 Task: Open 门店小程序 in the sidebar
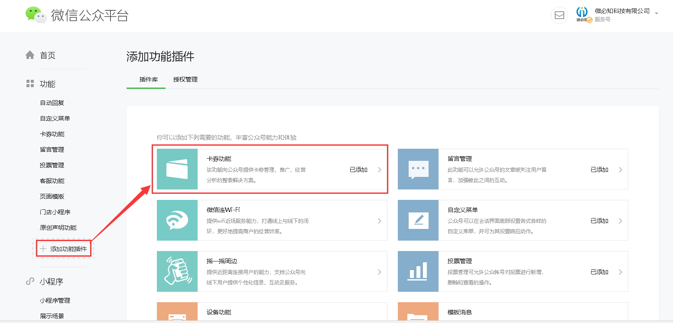[x=55, y=212]
